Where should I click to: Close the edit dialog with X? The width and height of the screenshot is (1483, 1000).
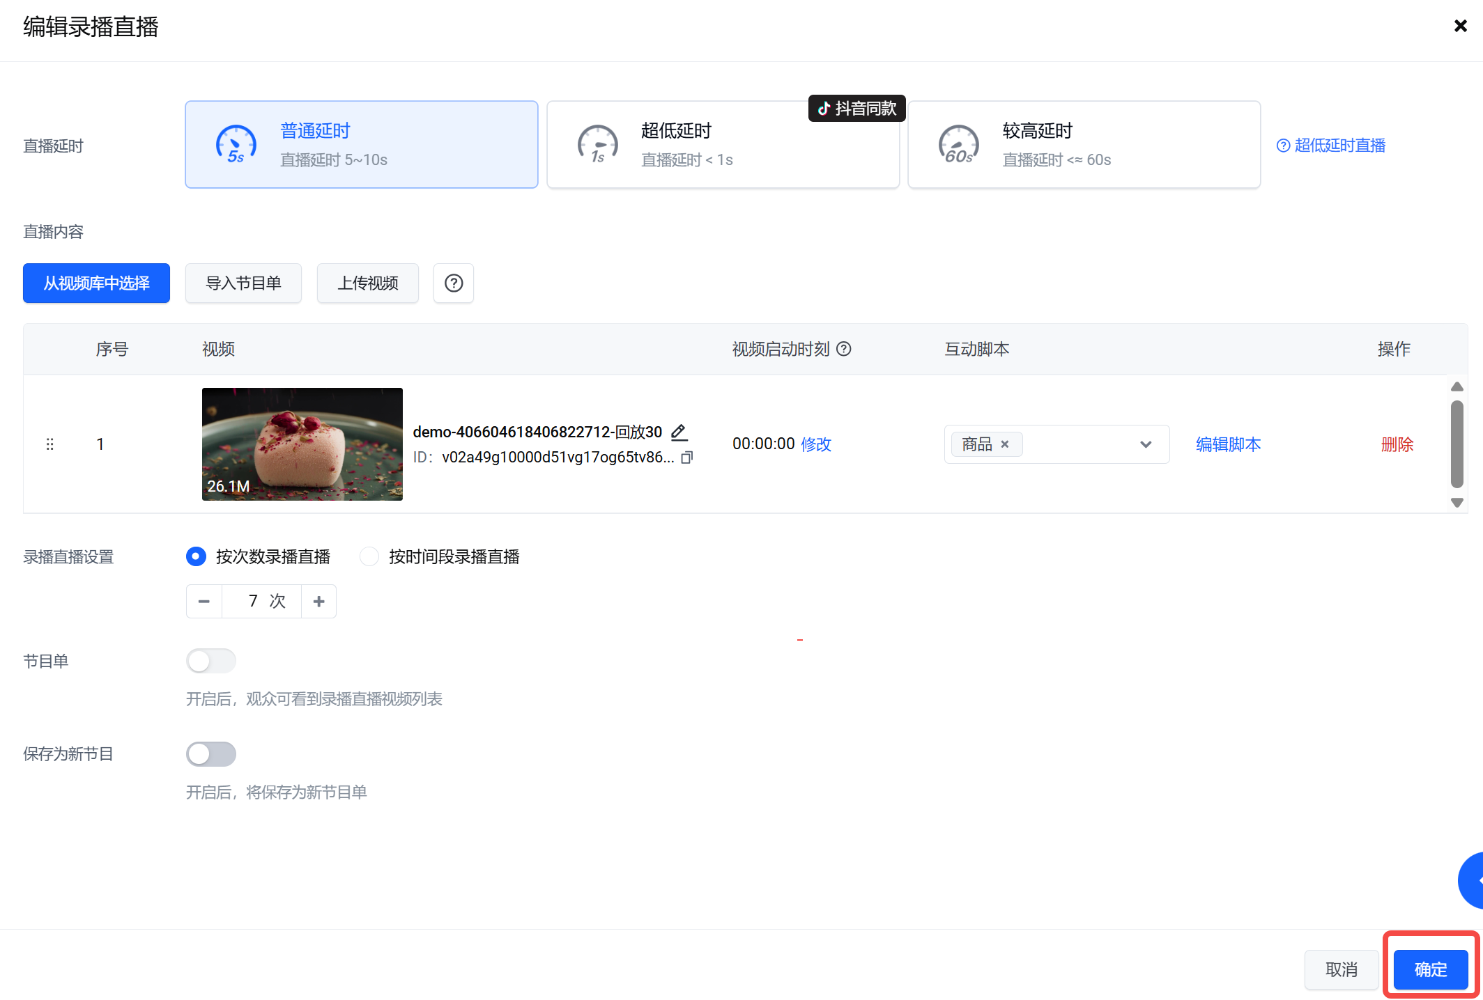tap(1460, 26)
